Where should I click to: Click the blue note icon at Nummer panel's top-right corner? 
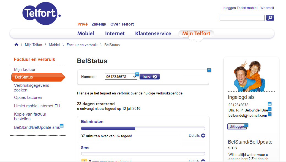(x=209, y=70)
